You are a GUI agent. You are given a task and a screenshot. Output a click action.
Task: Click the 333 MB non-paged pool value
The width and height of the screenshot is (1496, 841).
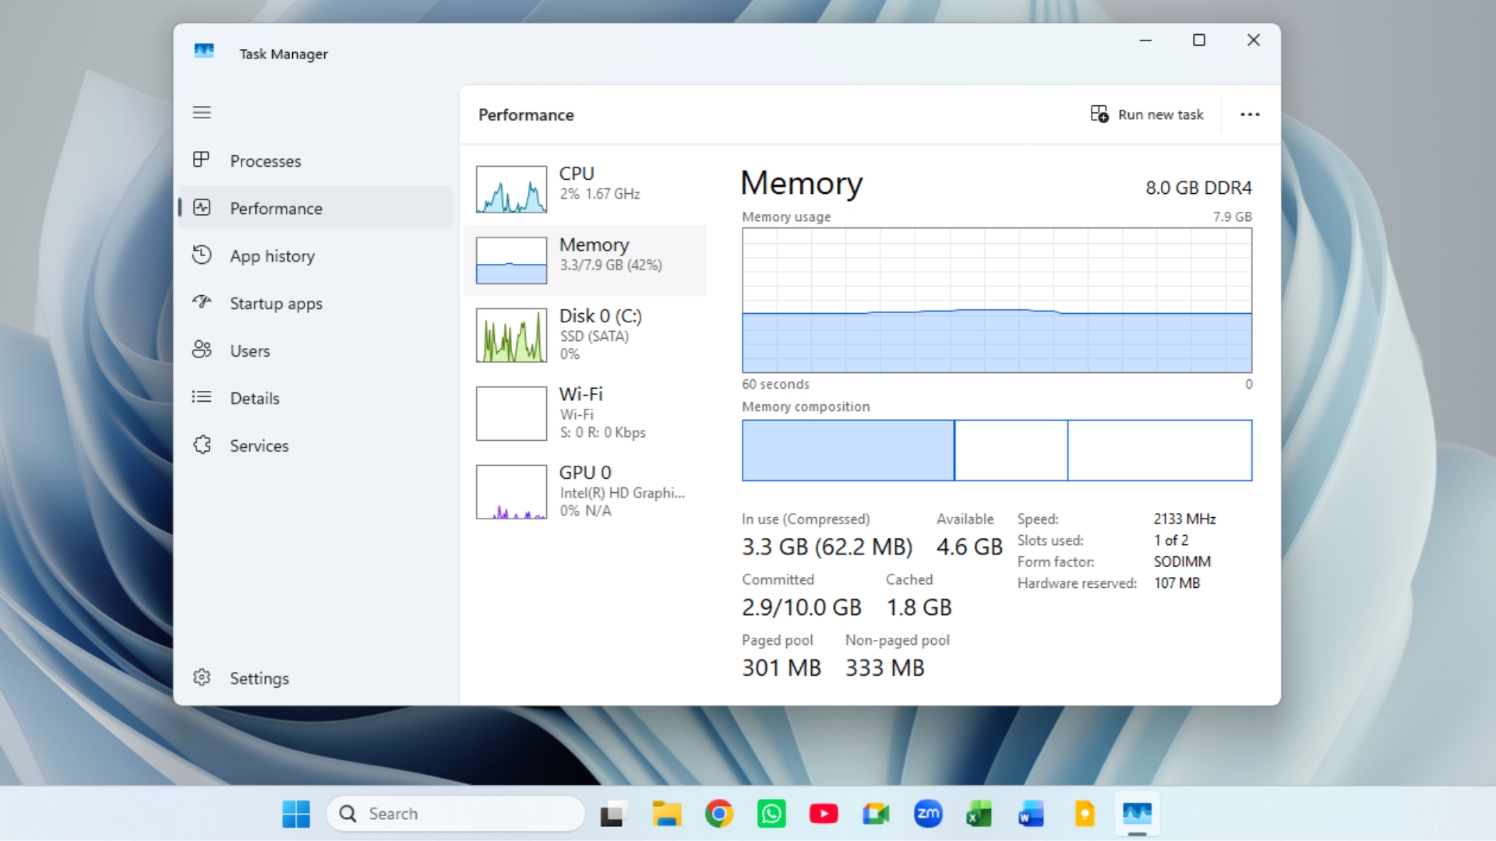click(x=885, y=668)
